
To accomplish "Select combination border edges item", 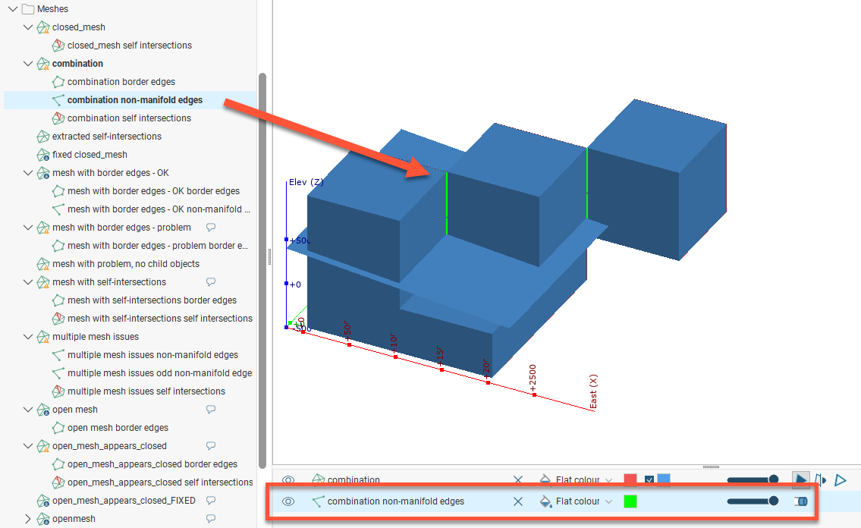I will tap(121, 82).
